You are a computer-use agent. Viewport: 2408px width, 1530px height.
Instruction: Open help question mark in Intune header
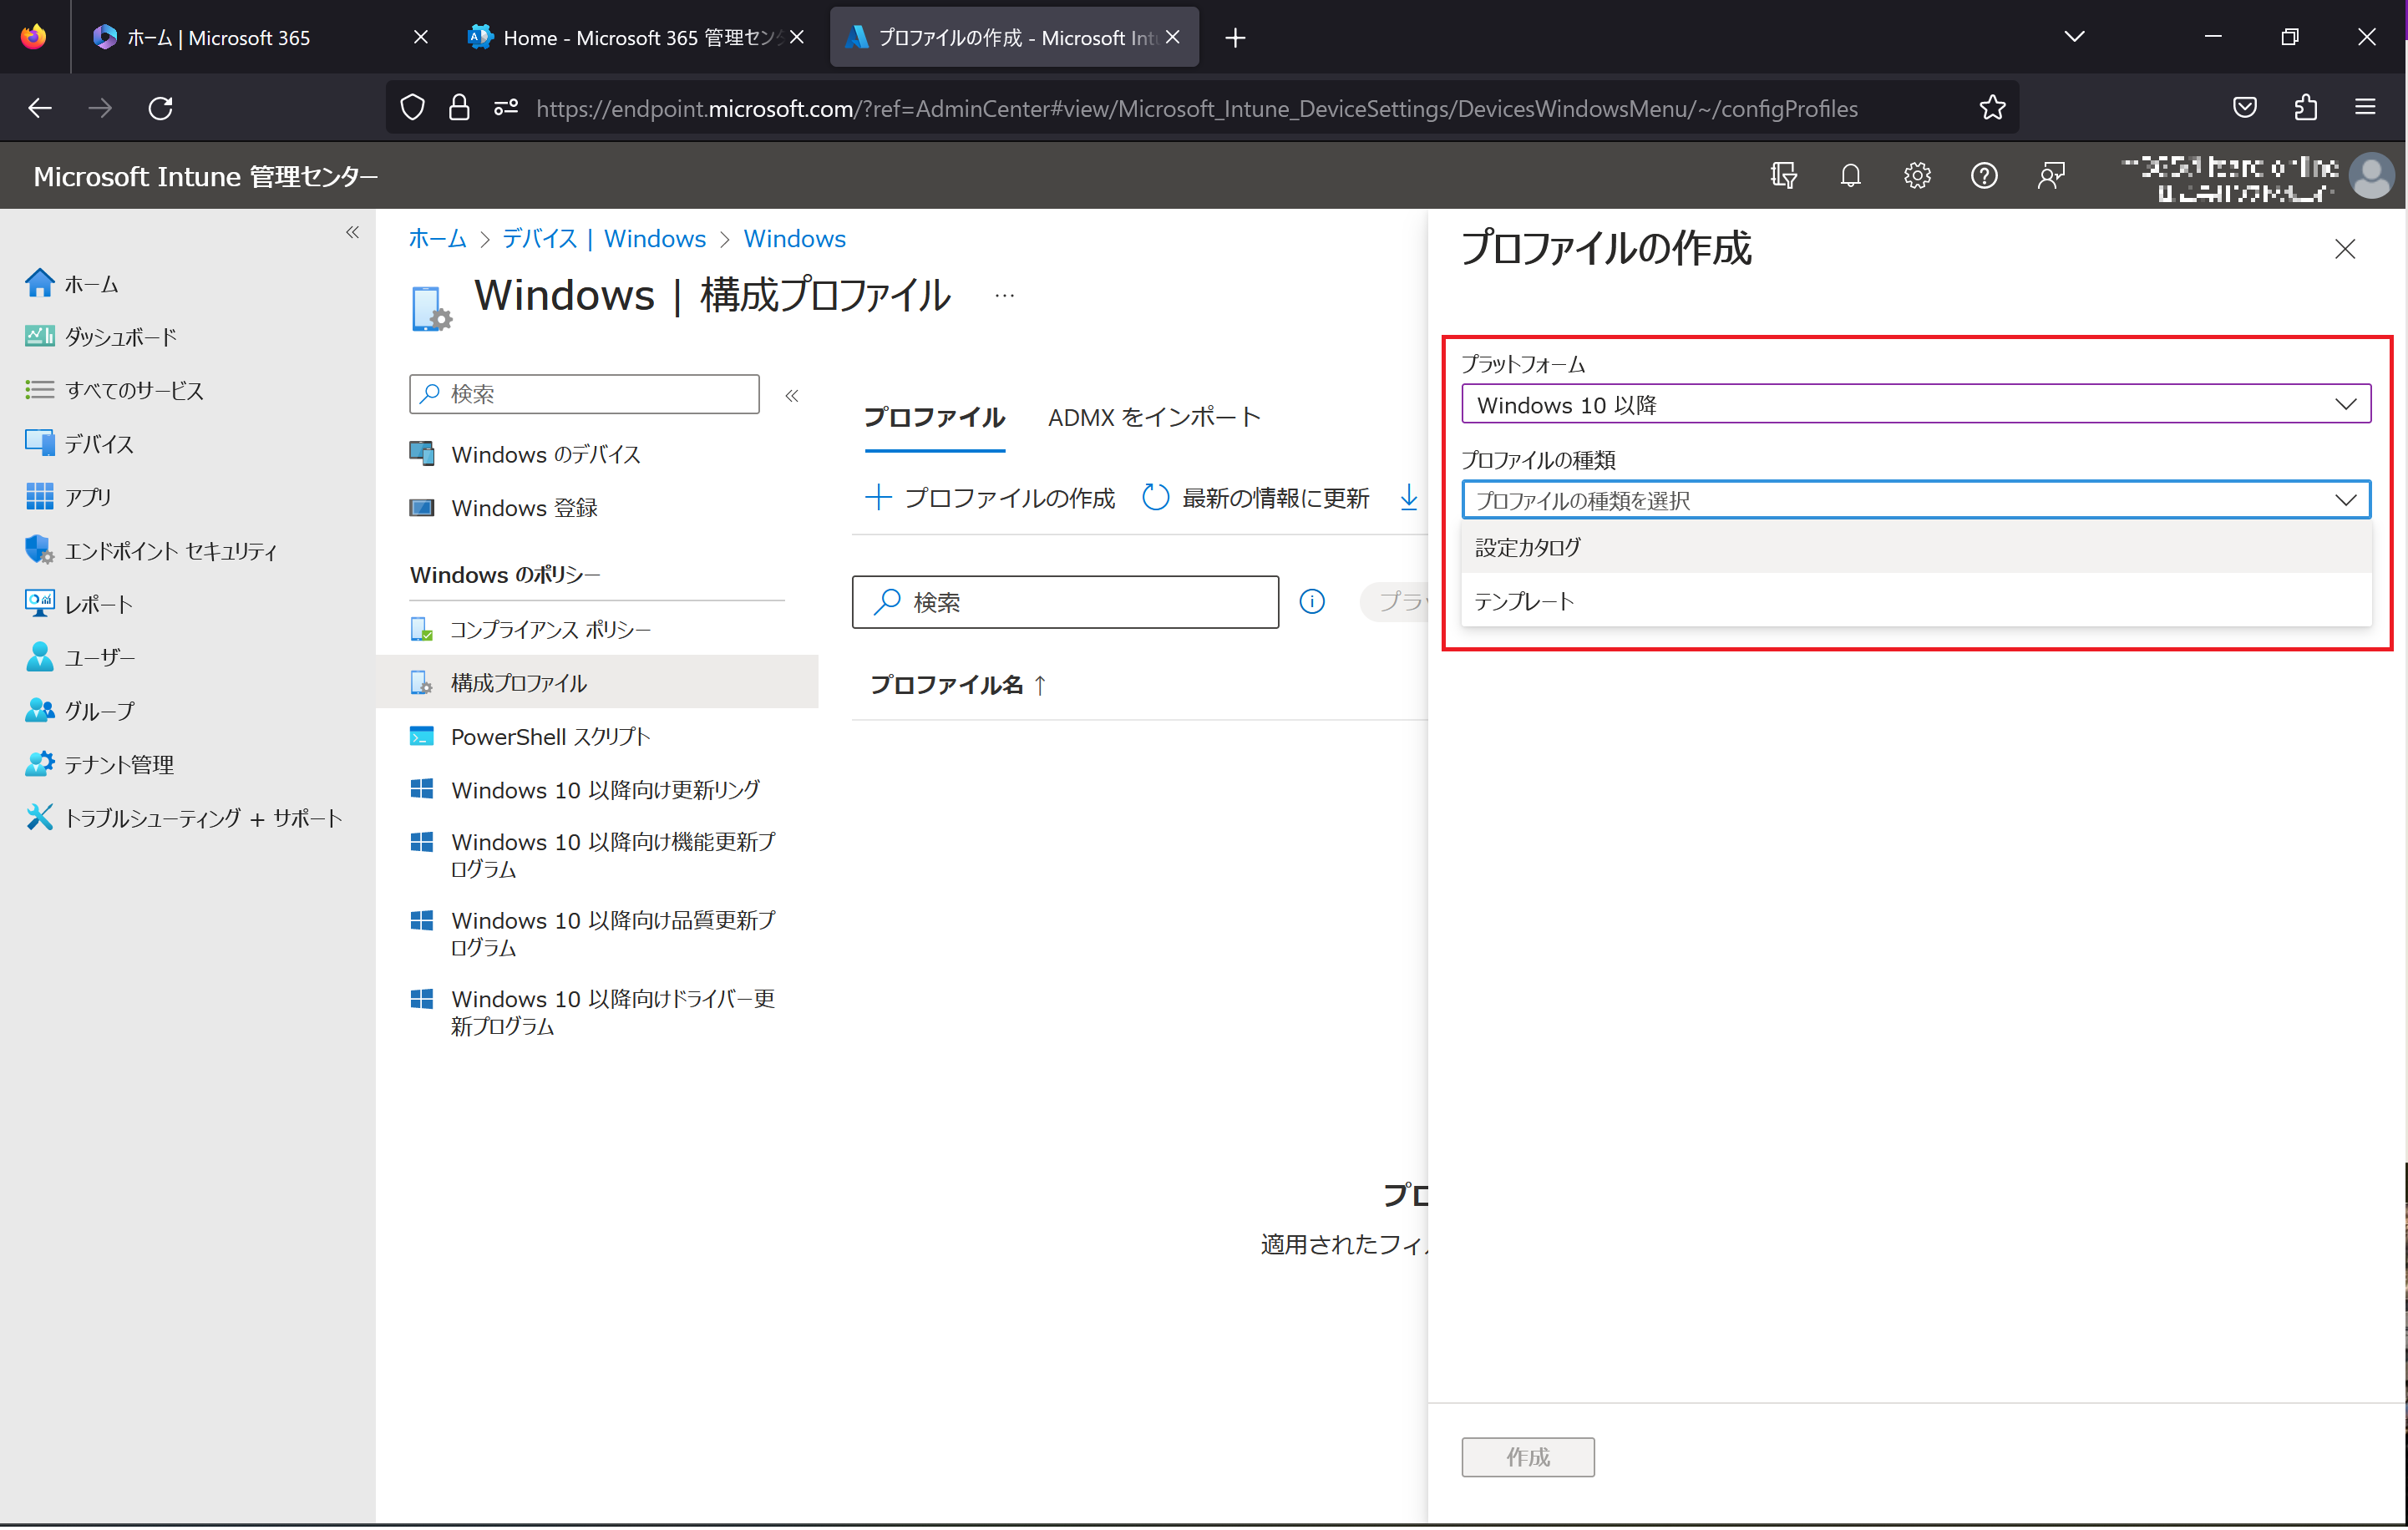1983,176
